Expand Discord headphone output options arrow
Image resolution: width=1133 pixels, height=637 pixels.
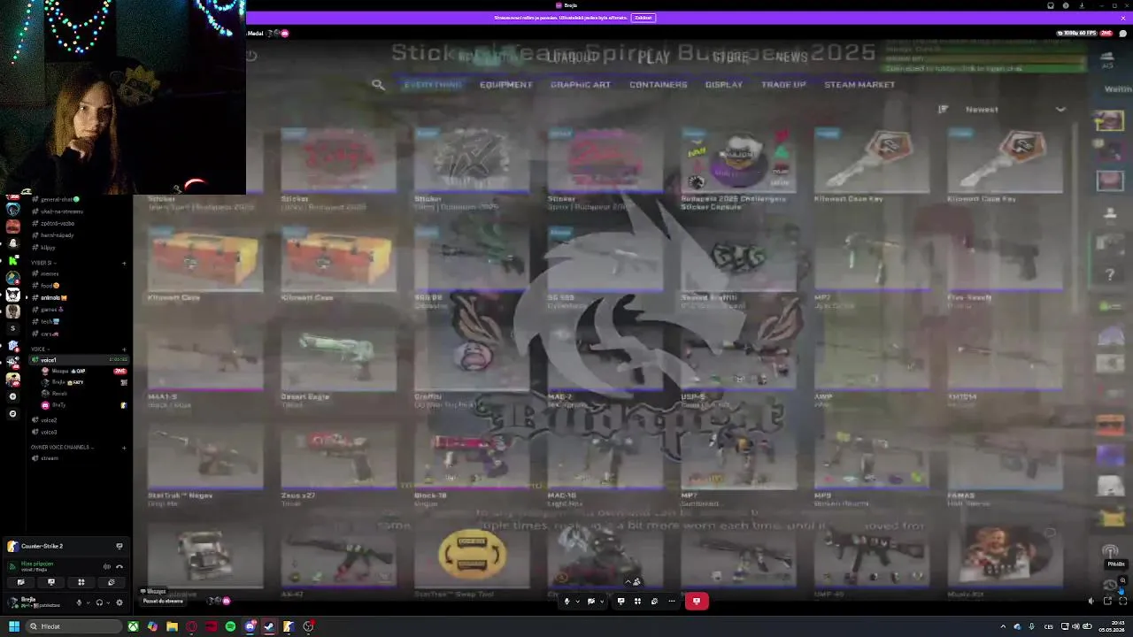click(x=108, y=603)
